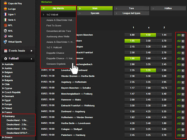
Task: Open the Hannover vs Mainz match
Action: [x=71, y=100]
